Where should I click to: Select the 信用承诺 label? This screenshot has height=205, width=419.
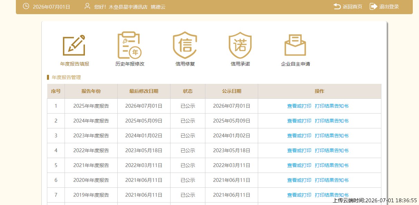240,64
